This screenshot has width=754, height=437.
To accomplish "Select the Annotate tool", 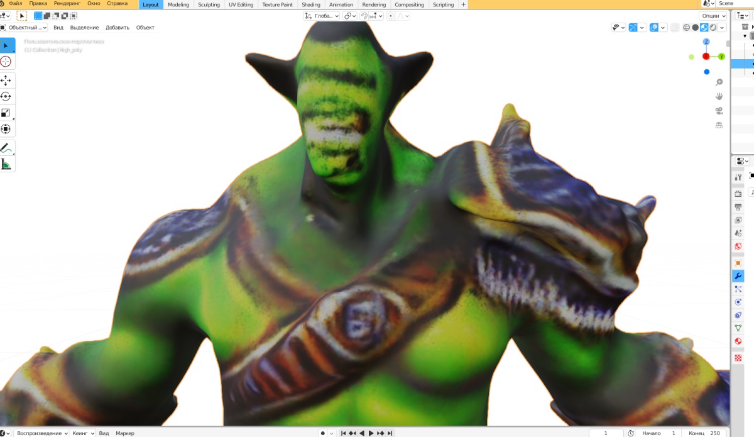I will pos(6,148).
